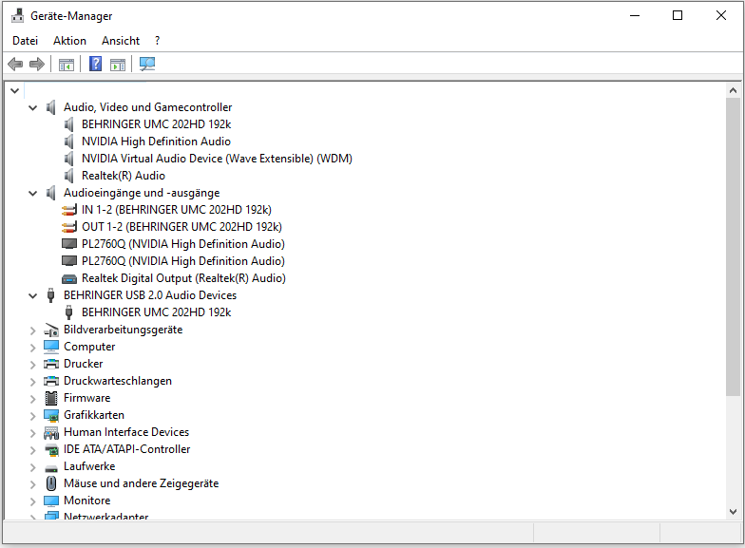The width and height of the screenshot is (745, 548).
Task: Collapse Audio, Video und Gamecontroller category
Action: click(32, 108)
